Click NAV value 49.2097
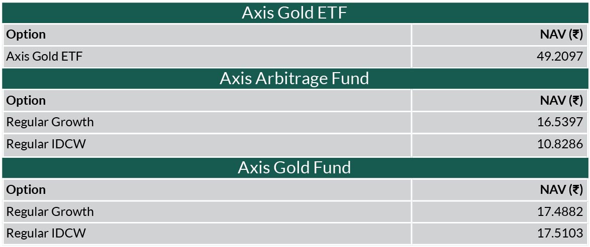 coord(560,57)
